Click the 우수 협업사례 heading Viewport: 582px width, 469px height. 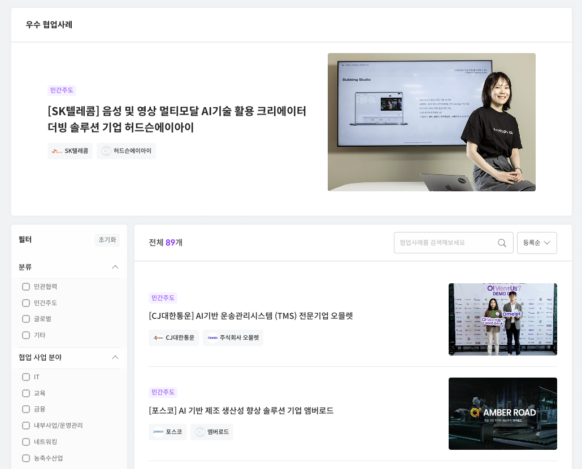pos(49,25)
